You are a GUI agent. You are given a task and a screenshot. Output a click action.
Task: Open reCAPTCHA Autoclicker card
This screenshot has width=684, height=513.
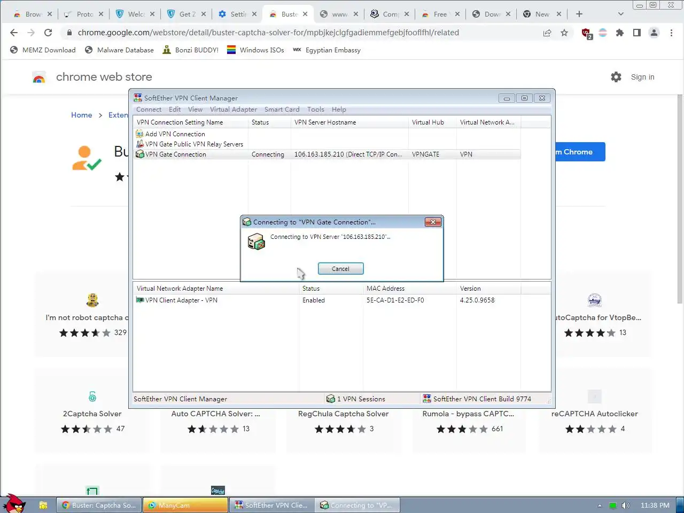pyautogui.click(x=594, y=411)
